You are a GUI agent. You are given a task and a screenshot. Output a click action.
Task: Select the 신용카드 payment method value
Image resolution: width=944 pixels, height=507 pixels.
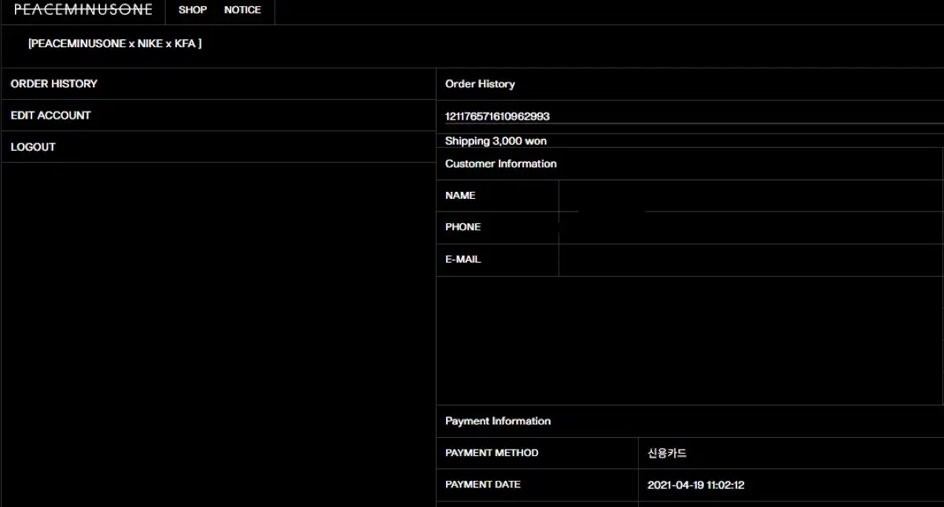[667, 453]
